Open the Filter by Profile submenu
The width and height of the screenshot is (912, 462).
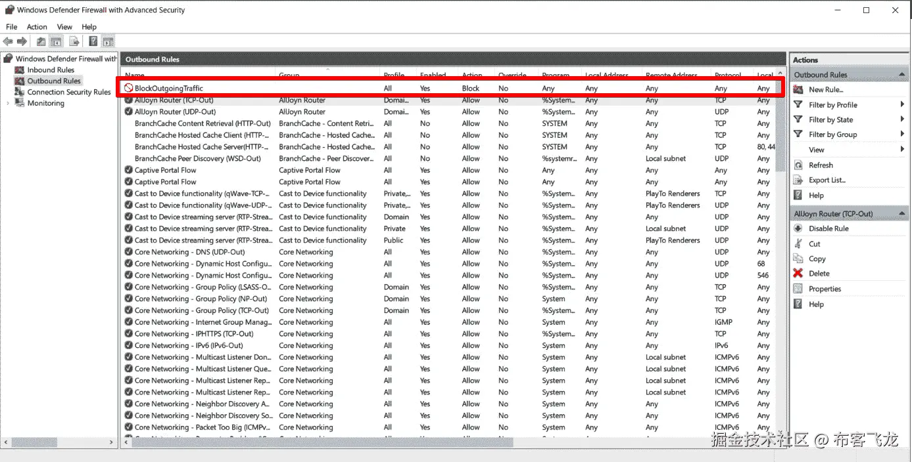[x=832, y=104]
